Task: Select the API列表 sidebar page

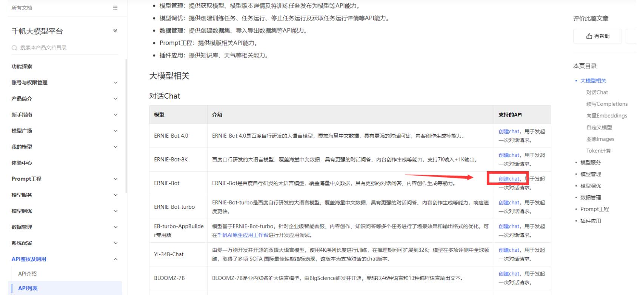Action: coord(28,289)
